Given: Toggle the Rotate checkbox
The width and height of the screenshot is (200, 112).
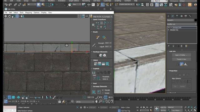Looking at the screenshot, I should click(x=103, y=93).
